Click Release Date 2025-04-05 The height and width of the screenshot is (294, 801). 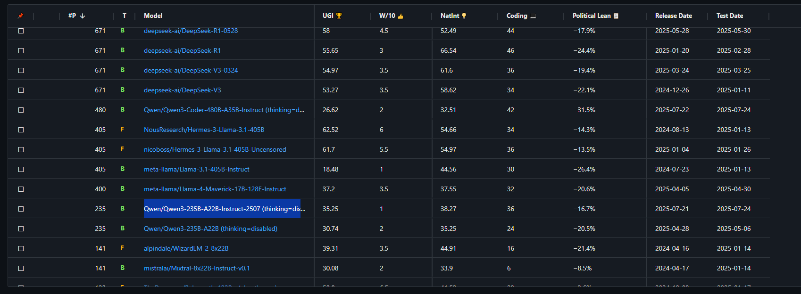pyautogui.click(x=672, y=189)
